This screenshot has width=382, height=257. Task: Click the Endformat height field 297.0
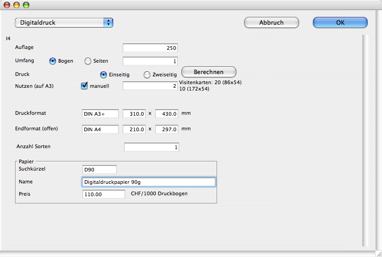click(167, 129)
